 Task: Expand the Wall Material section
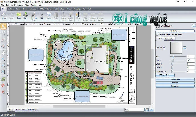pyautogui.click(x=175, y=79)
